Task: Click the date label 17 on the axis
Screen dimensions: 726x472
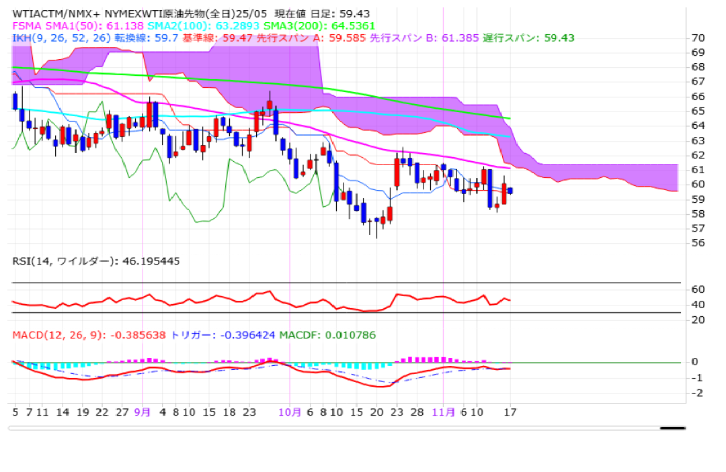Action: tap(510, 412)
